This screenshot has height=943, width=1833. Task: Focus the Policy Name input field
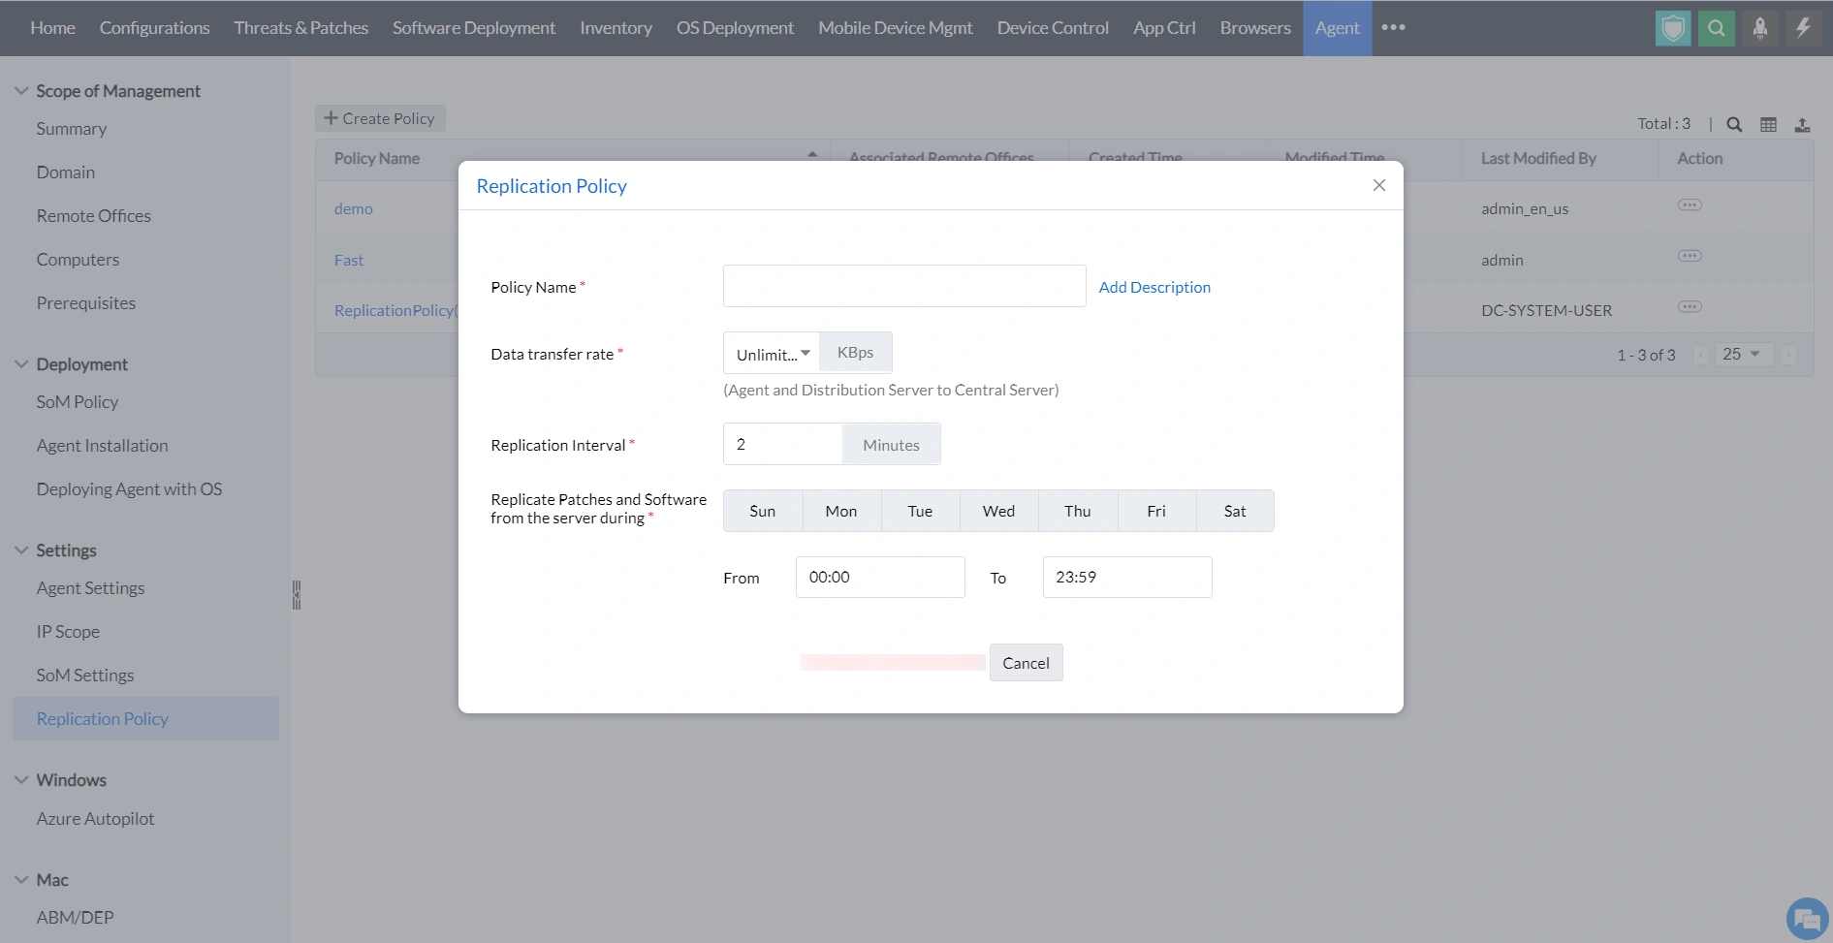(904, 286)
